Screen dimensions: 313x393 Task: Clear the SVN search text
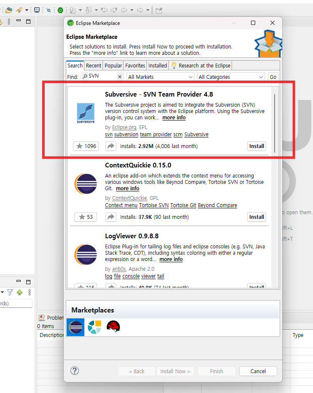tap(120, 77)
